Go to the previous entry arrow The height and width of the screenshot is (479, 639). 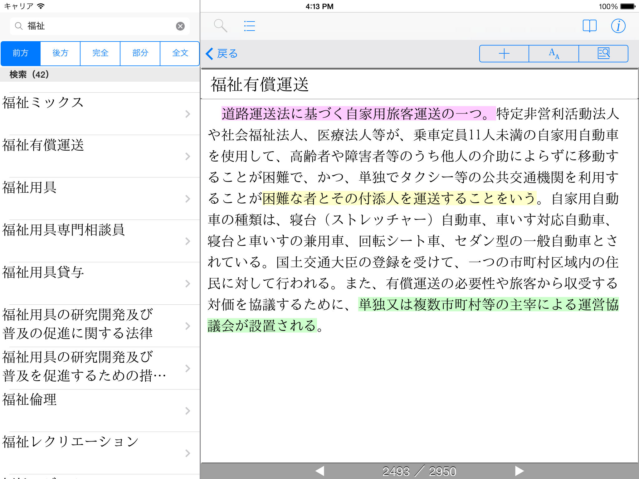(320, 471)
